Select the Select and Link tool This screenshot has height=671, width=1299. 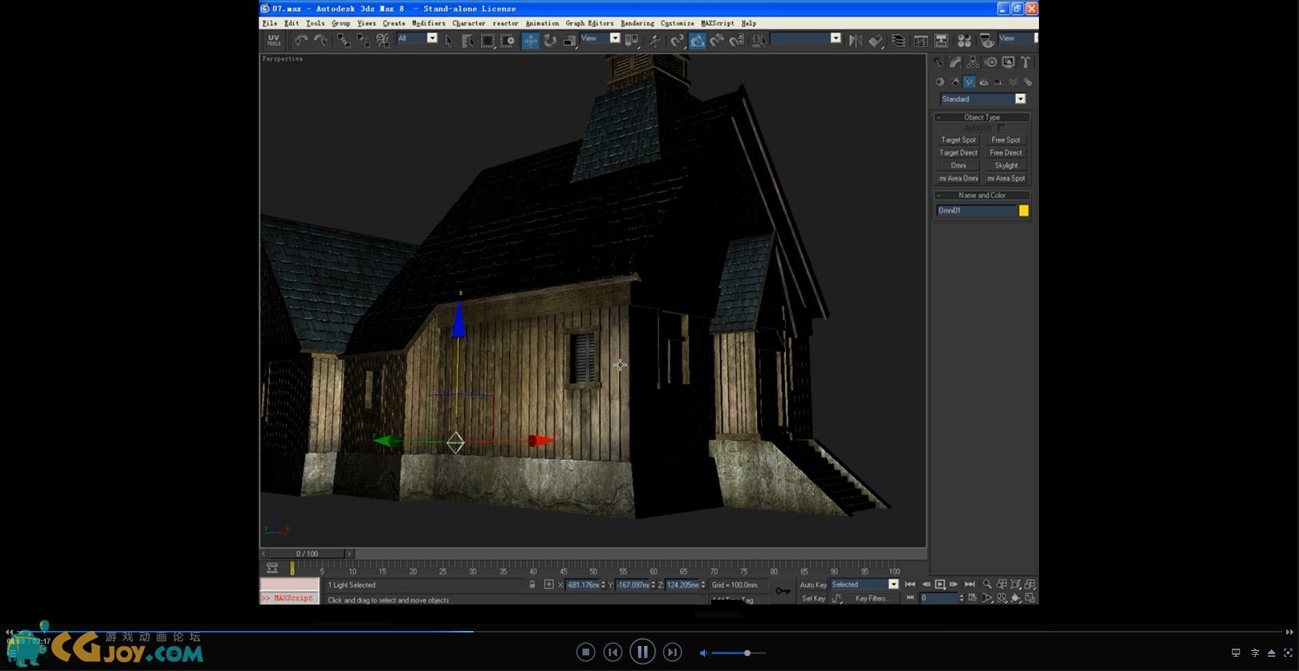[344, 41]
